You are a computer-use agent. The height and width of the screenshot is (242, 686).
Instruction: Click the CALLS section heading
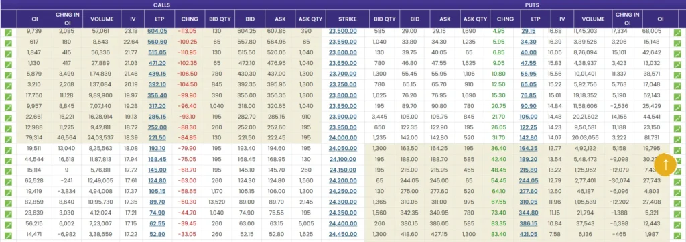162,5
